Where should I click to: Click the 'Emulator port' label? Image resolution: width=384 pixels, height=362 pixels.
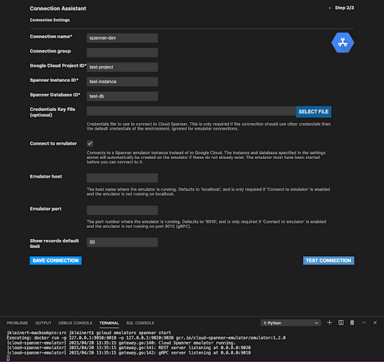(x=45, y=209)
